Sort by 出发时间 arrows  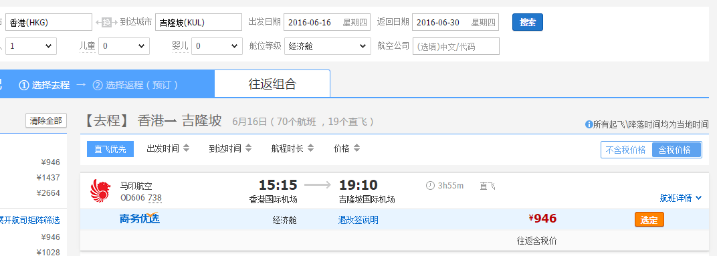coord(186,148)
